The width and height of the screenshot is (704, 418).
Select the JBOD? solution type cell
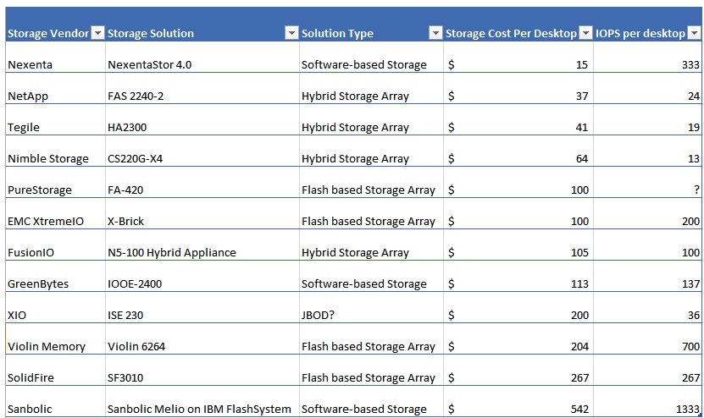coord(371,308)
